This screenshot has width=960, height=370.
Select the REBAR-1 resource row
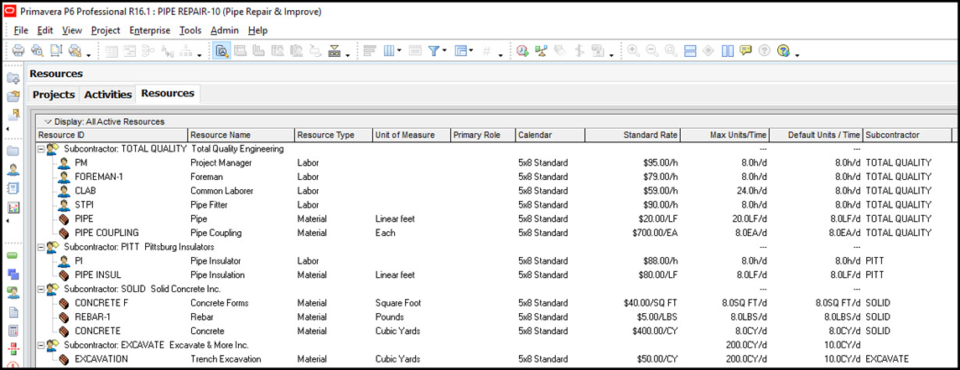click(494, 316)
